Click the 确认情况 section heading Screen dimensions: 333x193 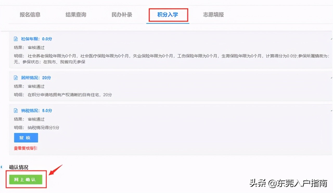pyautogui.click(x=19, y=167)
